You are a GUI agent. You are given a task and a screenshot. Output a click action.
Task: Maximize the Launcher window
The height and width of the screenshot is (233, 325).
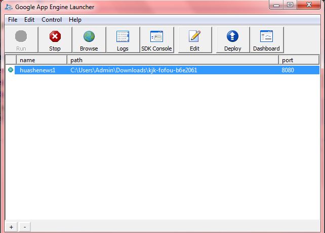point(290,5)
